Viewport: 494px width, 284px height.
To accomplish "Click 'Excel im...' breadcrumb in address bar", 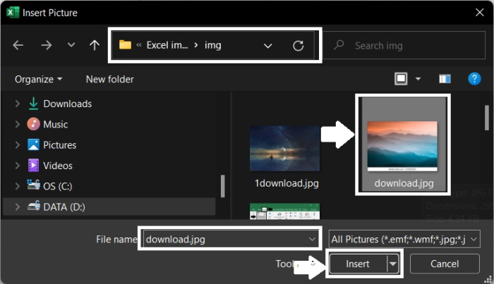I will click(x=167, y=45).
